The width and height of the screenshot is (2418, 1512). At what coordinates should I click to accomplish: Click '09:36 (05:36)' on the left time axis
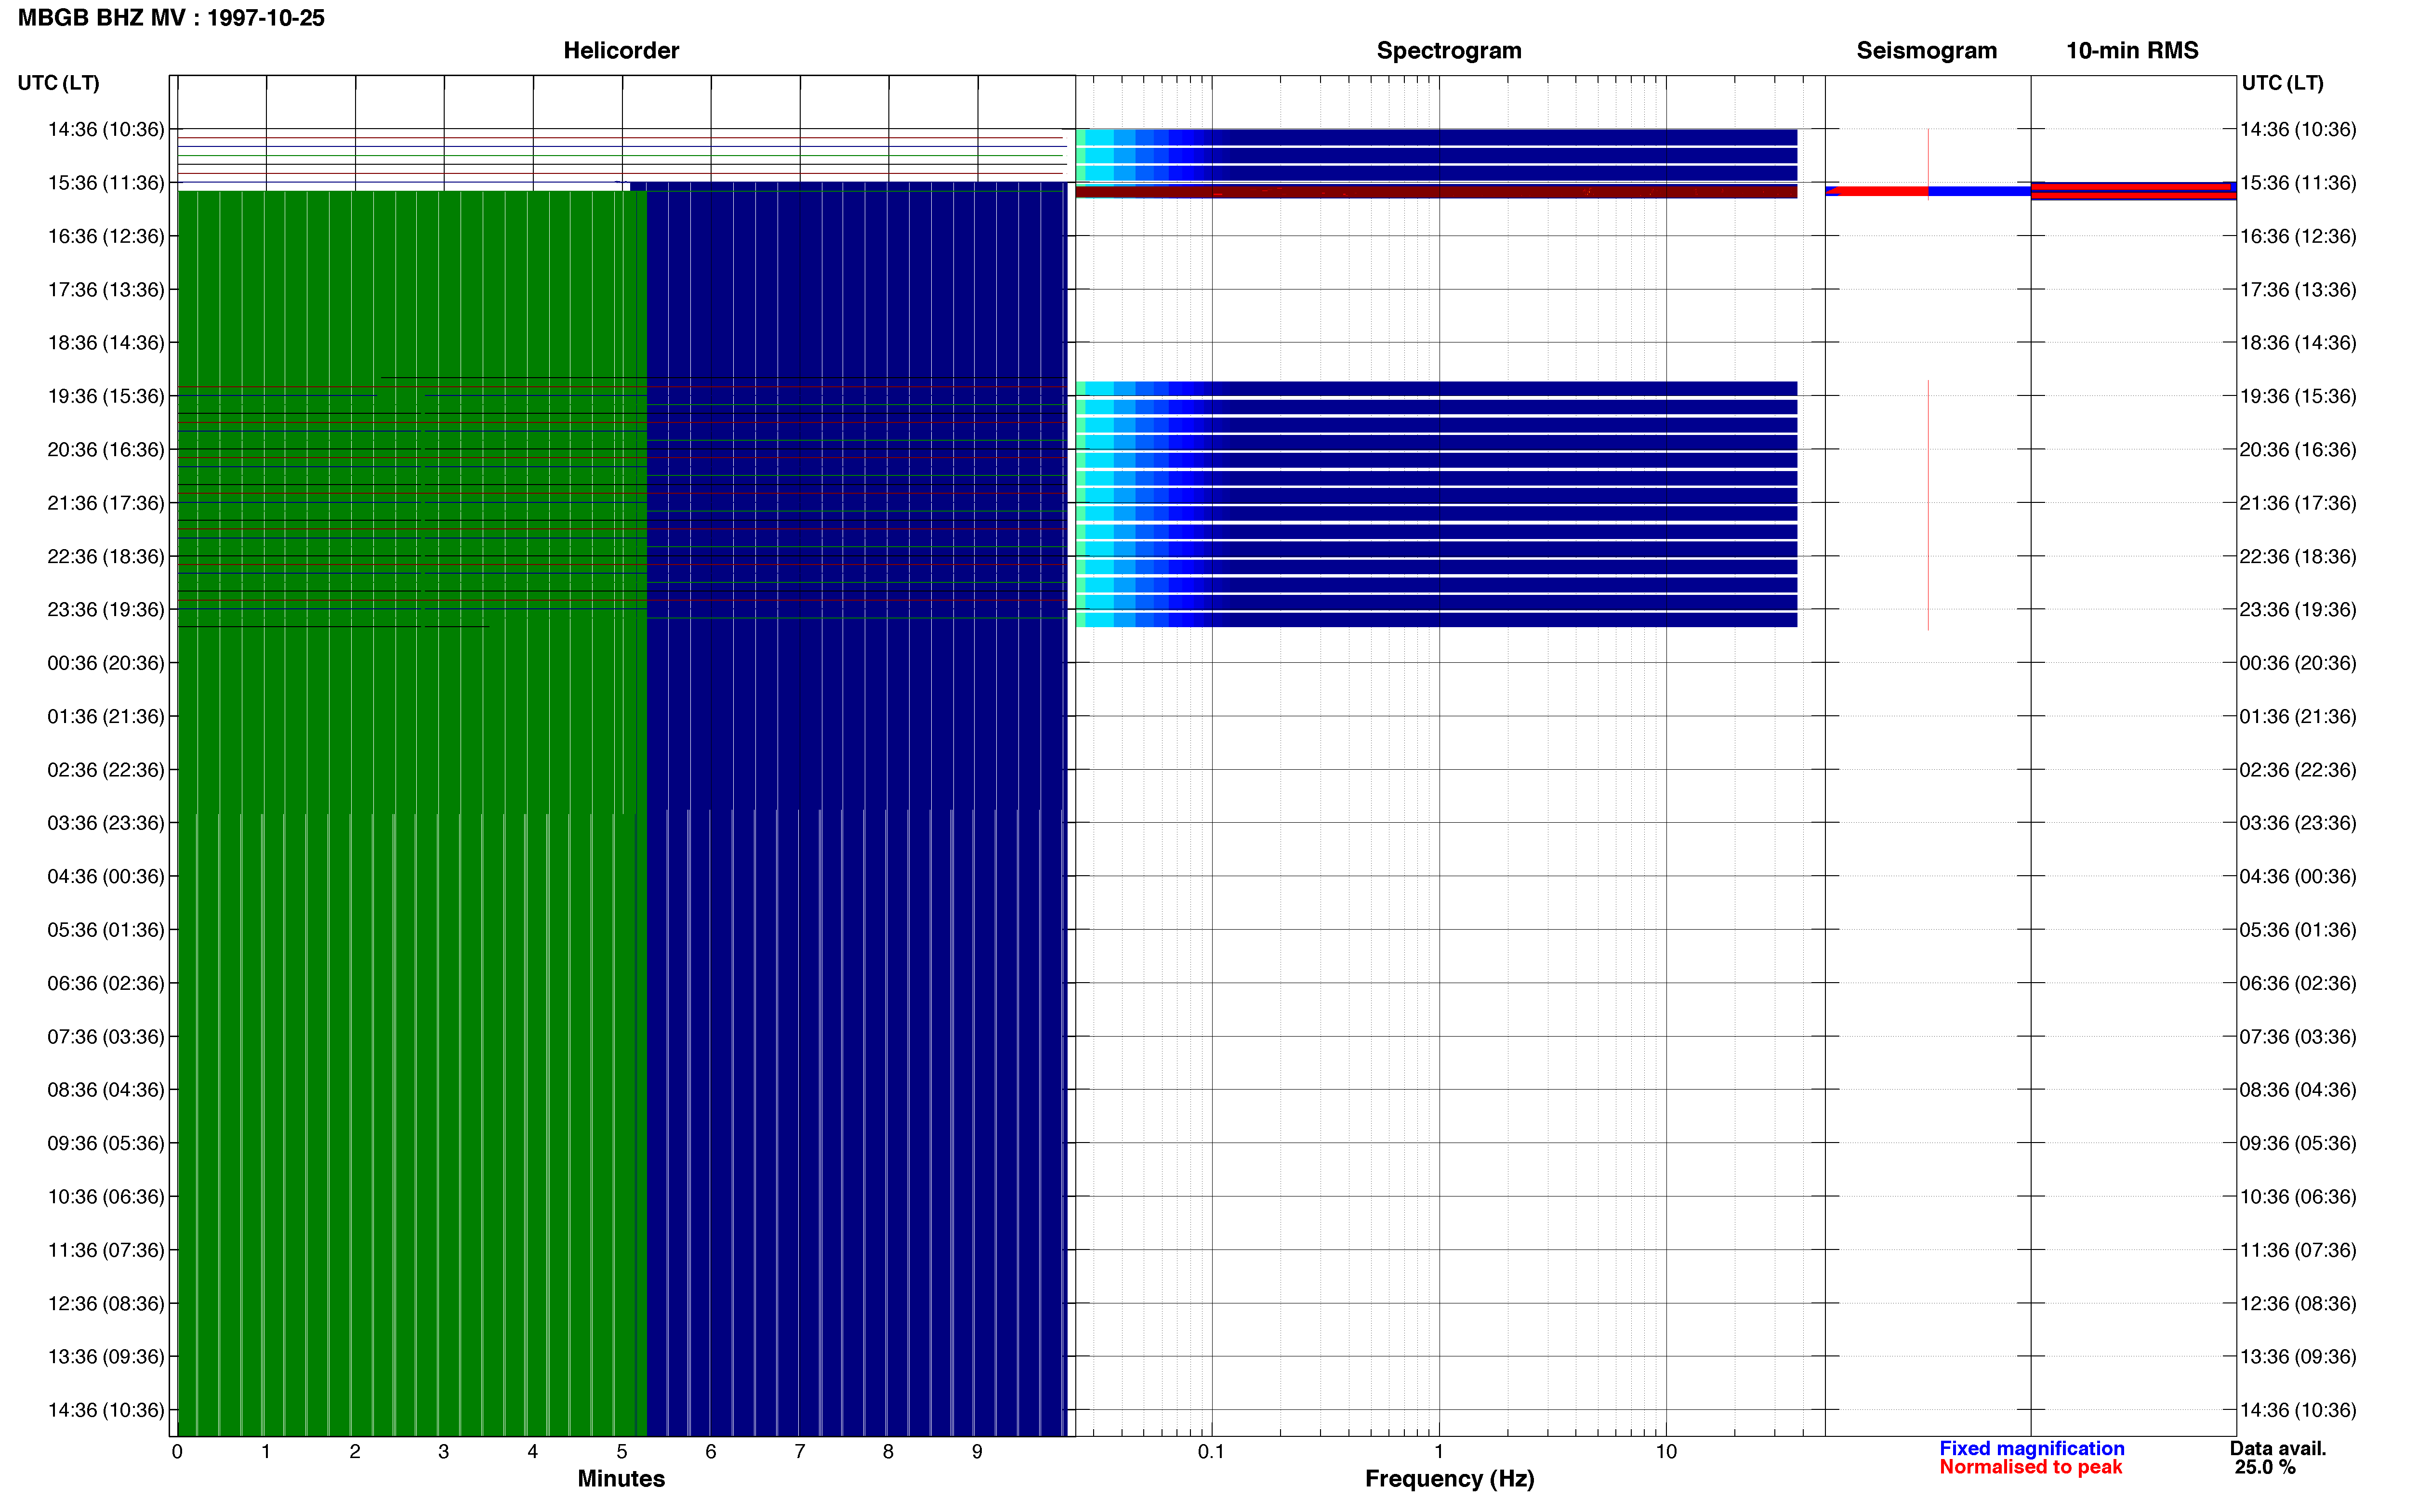click(106, 1143)
